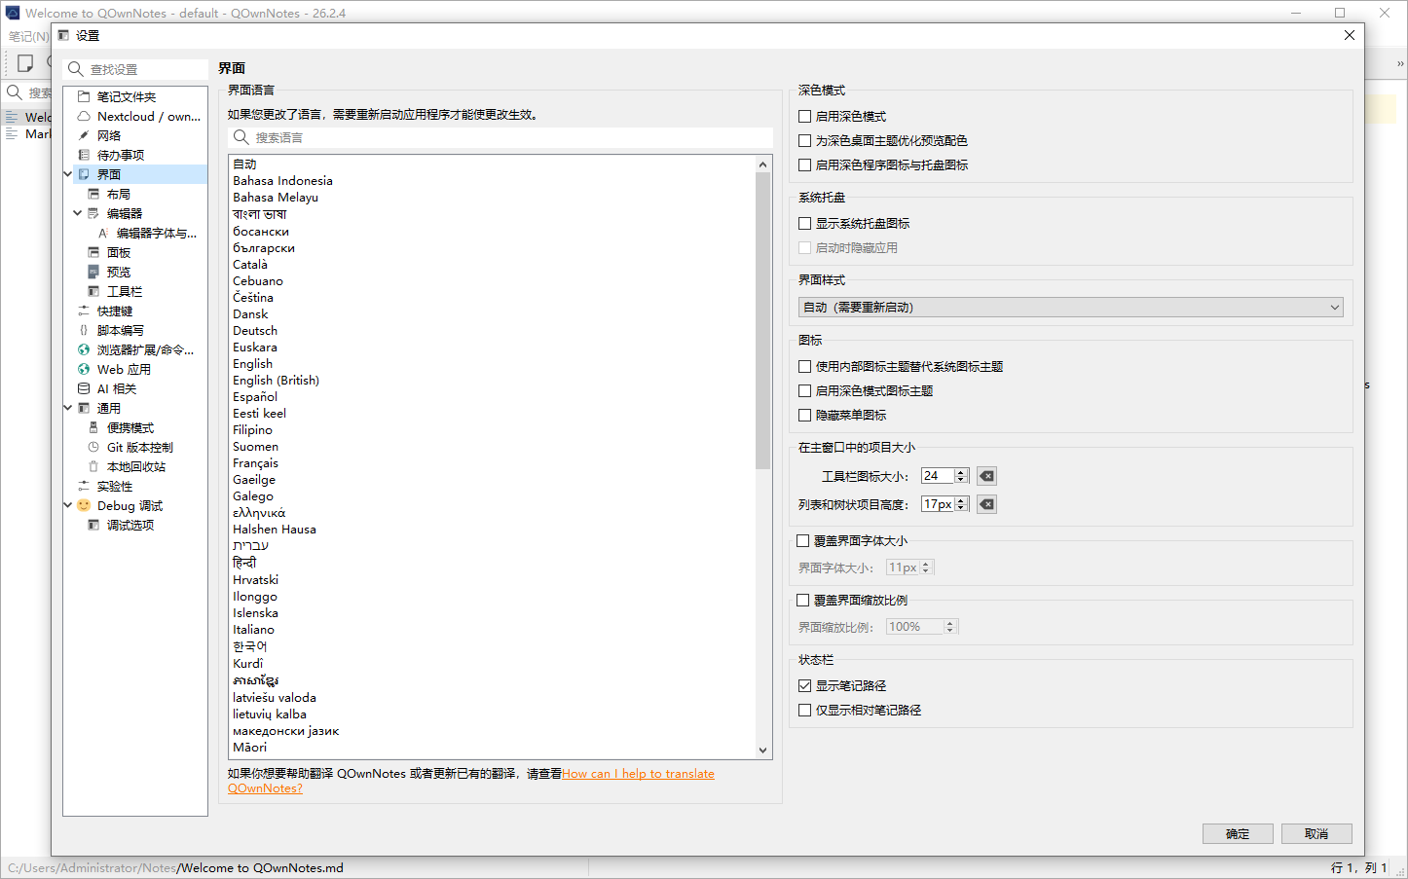1408x879 pixels.
Task: Select the Web 应用 settings icon
Action: (85, 369)
